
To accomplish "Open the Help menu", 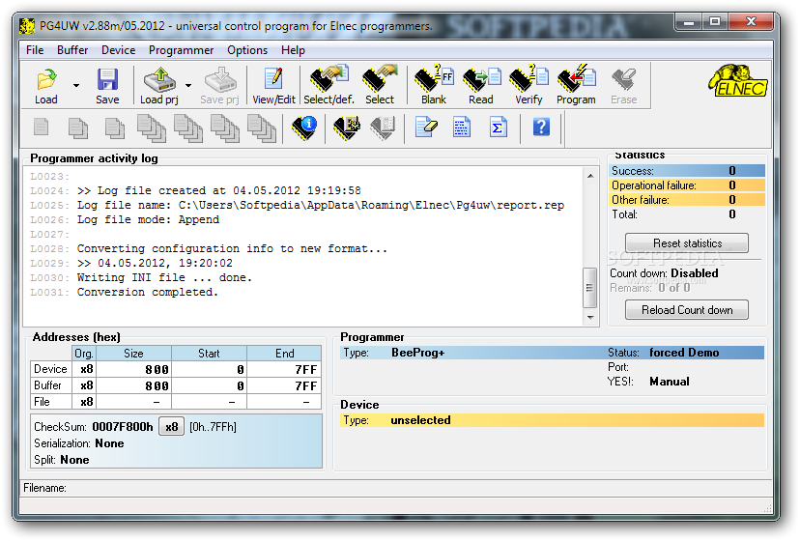I will click(293, 50).
